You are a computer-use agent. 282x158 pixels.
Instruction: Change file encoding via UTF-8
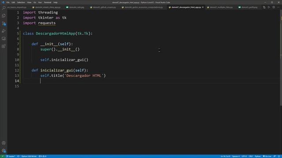pyautogui.click(x=244, y=156)
